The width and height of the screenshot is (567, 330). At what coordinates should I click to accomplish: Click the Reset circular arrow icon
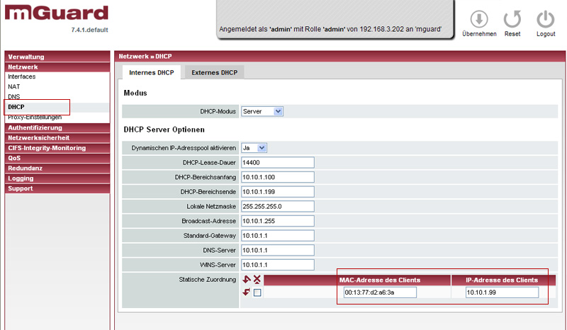512,19
